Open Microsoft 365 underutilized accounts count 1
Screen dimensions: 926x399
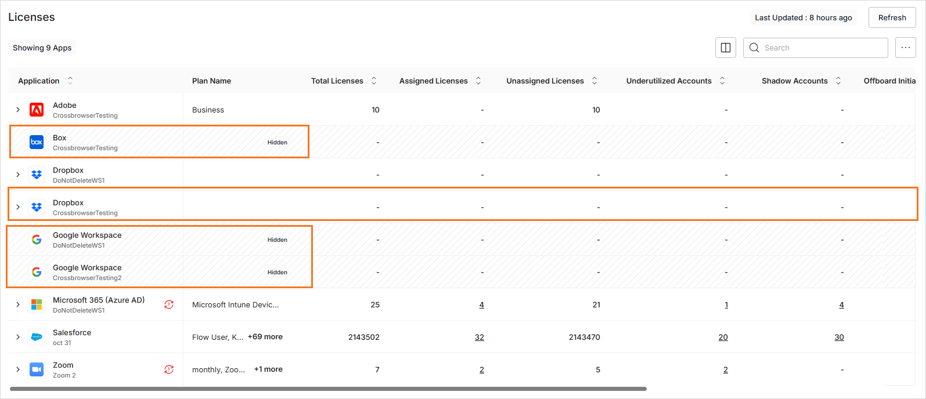(x=726, y=304)
